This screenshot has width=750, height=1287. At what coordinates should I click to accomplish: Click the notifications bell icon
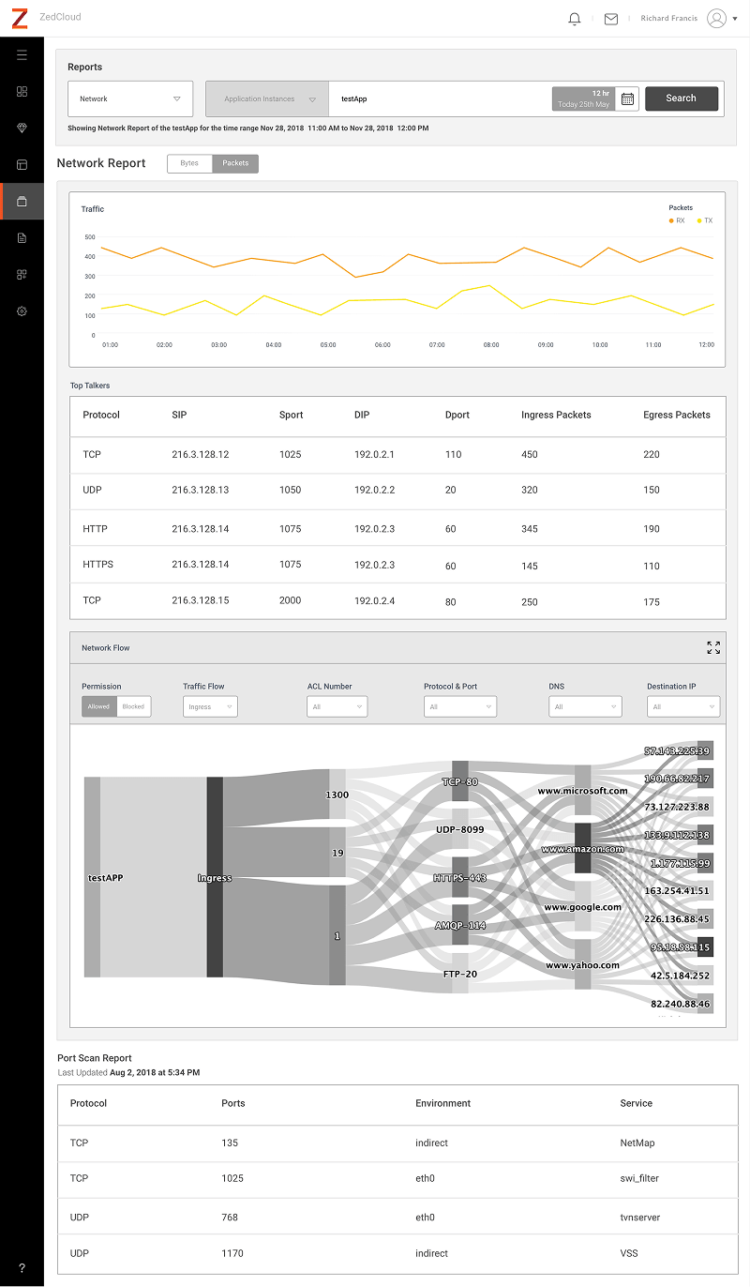[x=574, y=18]
